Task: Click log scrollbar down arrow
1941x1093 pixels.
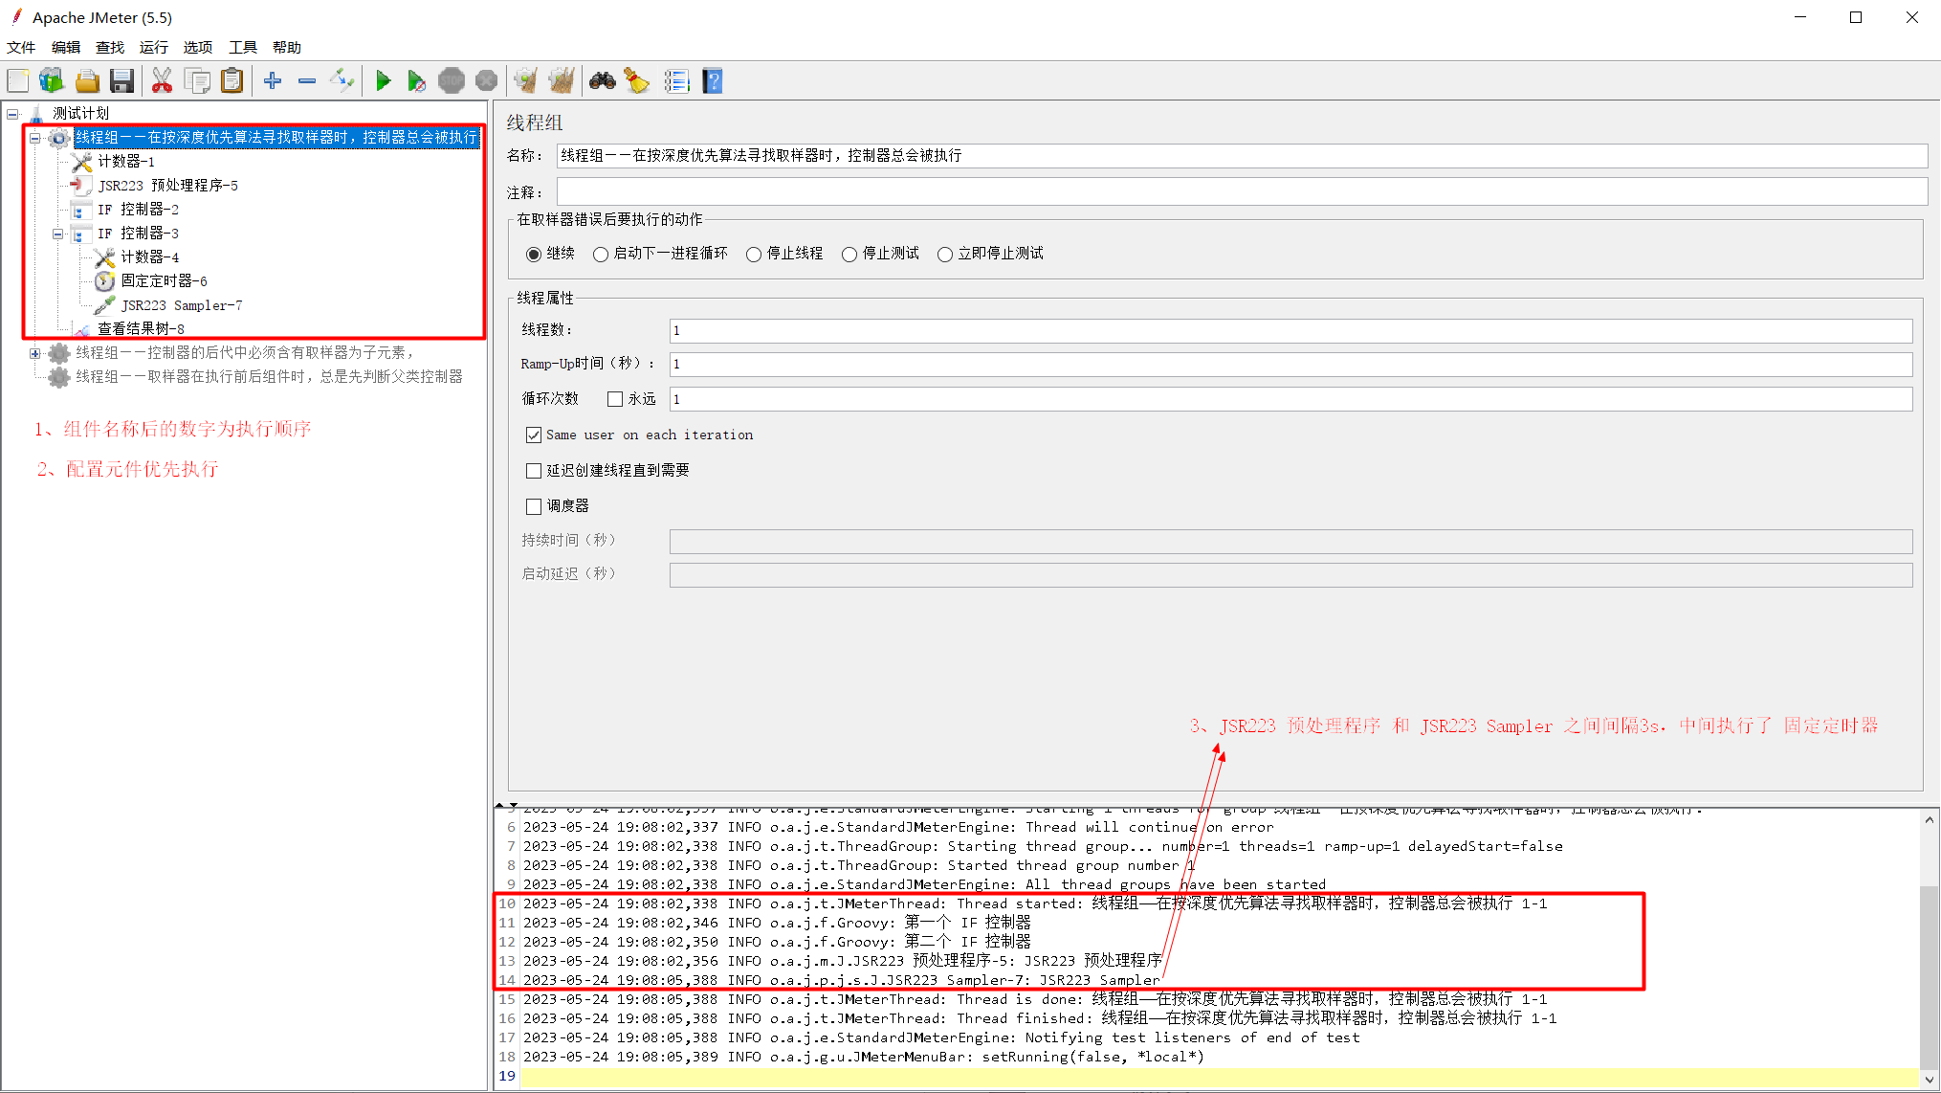Action: tap(1930, 1080)
